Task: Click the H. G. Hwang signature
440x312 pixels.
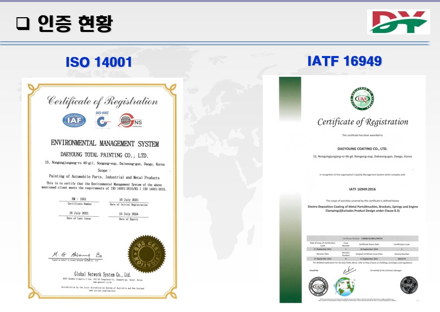Action: (77, 255)
